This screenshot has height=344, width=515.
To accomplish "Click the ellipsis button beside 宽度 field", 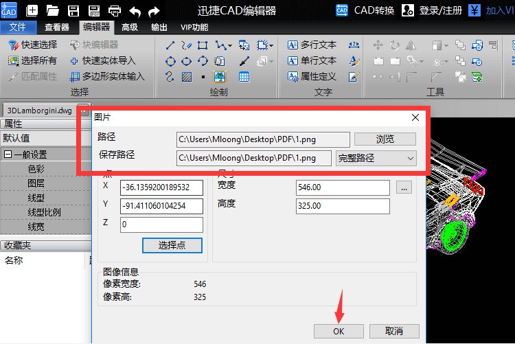I will [x=404, y=187].
